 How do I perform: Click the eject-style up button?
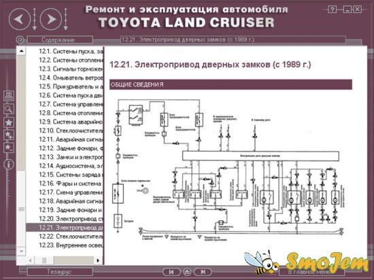pos(187,272)
